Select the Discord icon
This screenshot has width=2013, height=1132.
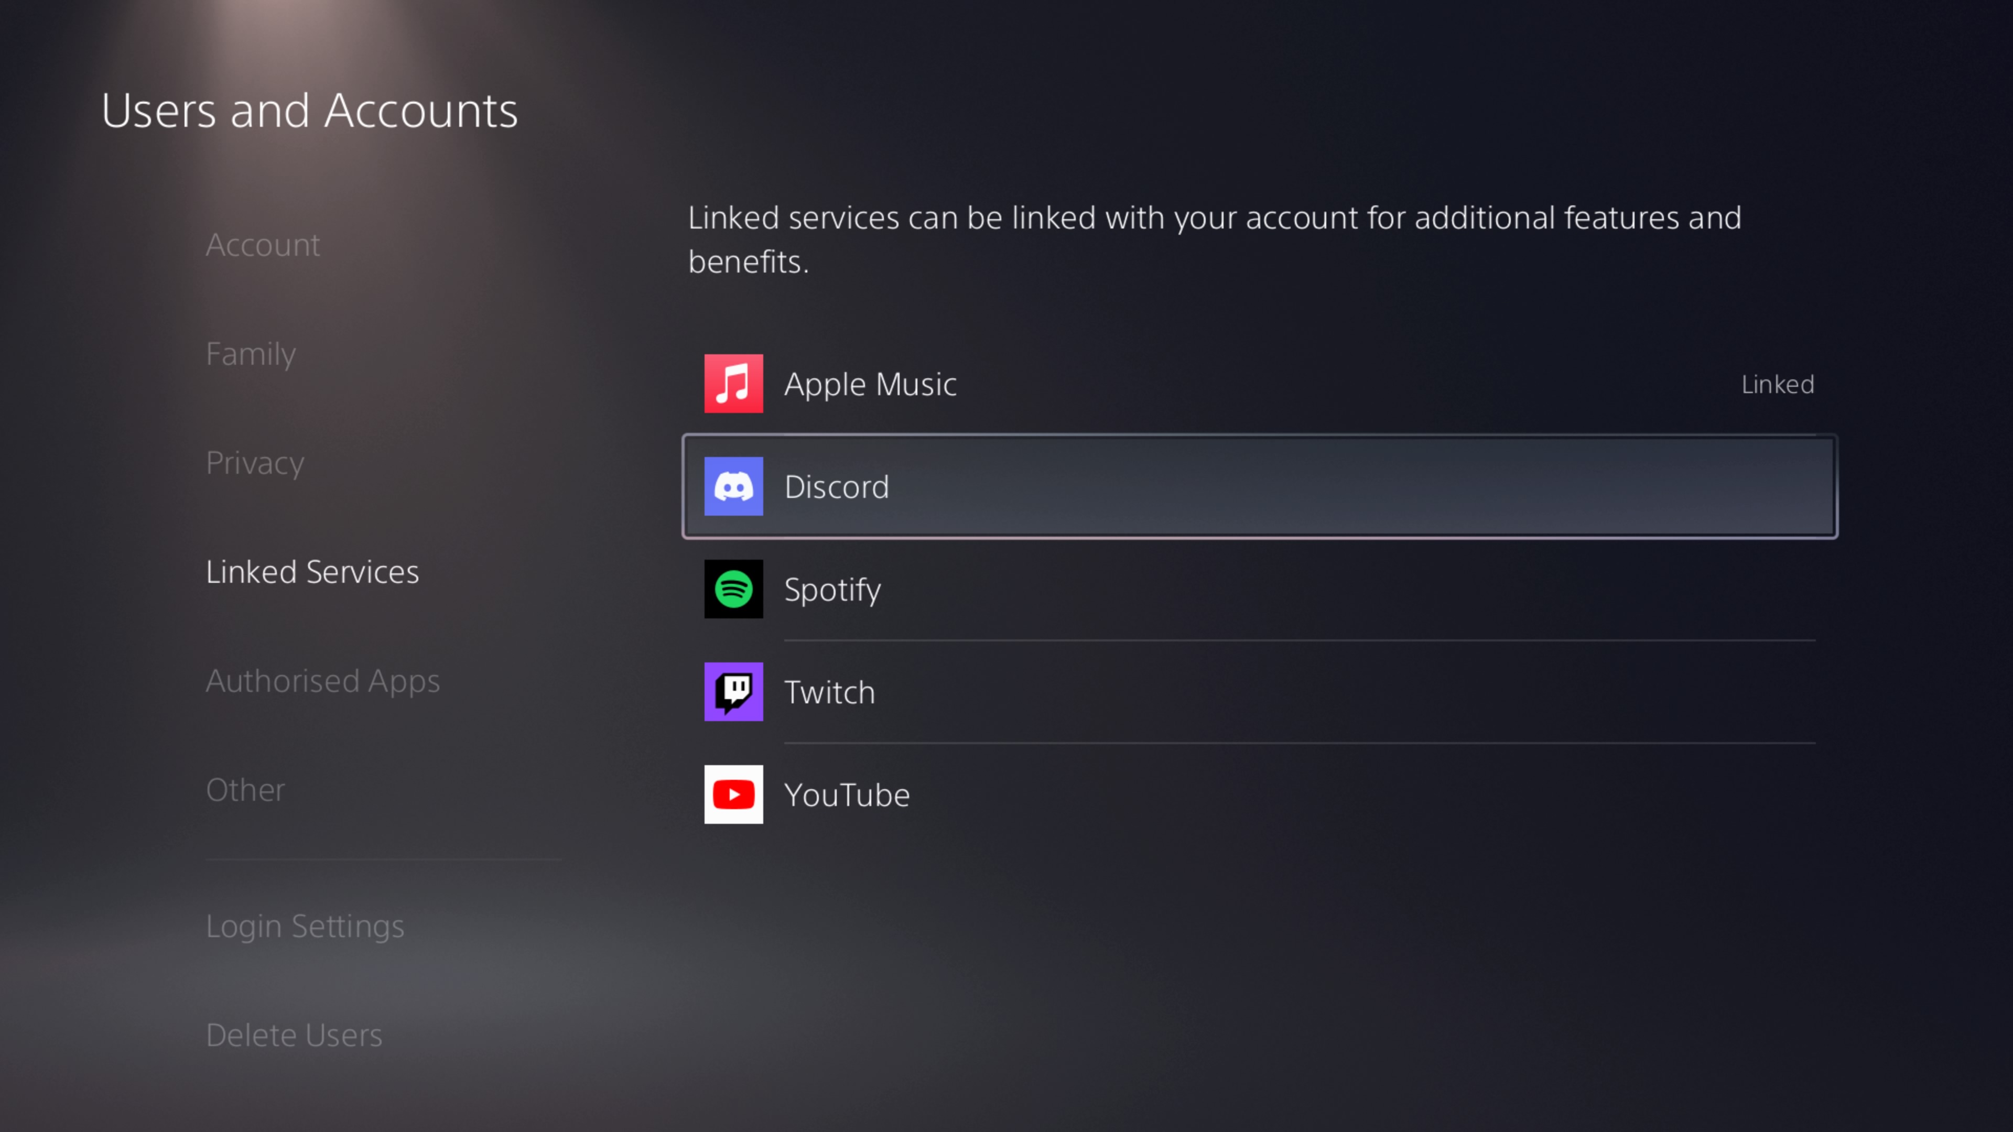pos(733,485)
